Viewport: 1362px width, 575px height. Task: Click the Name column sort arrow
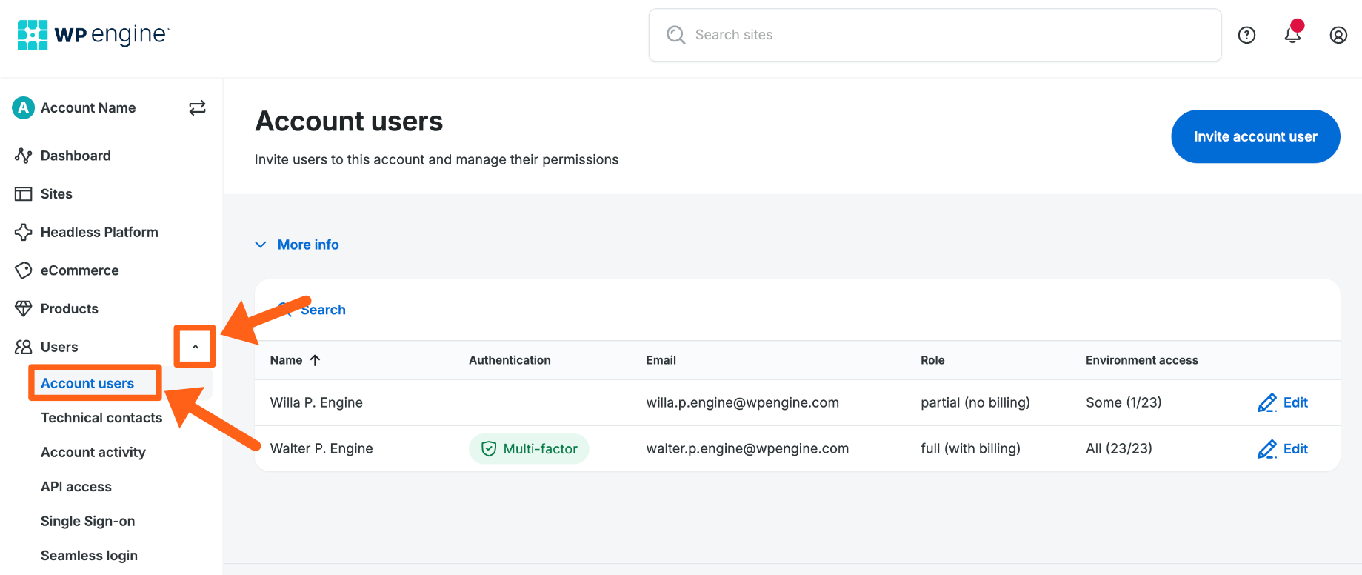(x=316, y=360)
